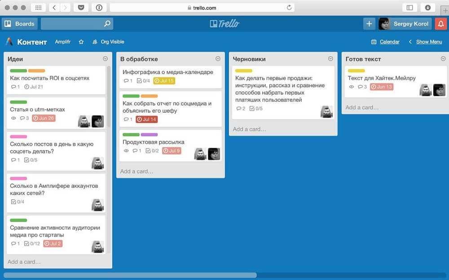The height and width of the screenshot is (280, 449).
Task: Click the Идеи list vertical scrollbar
Action: click(109, 97)
